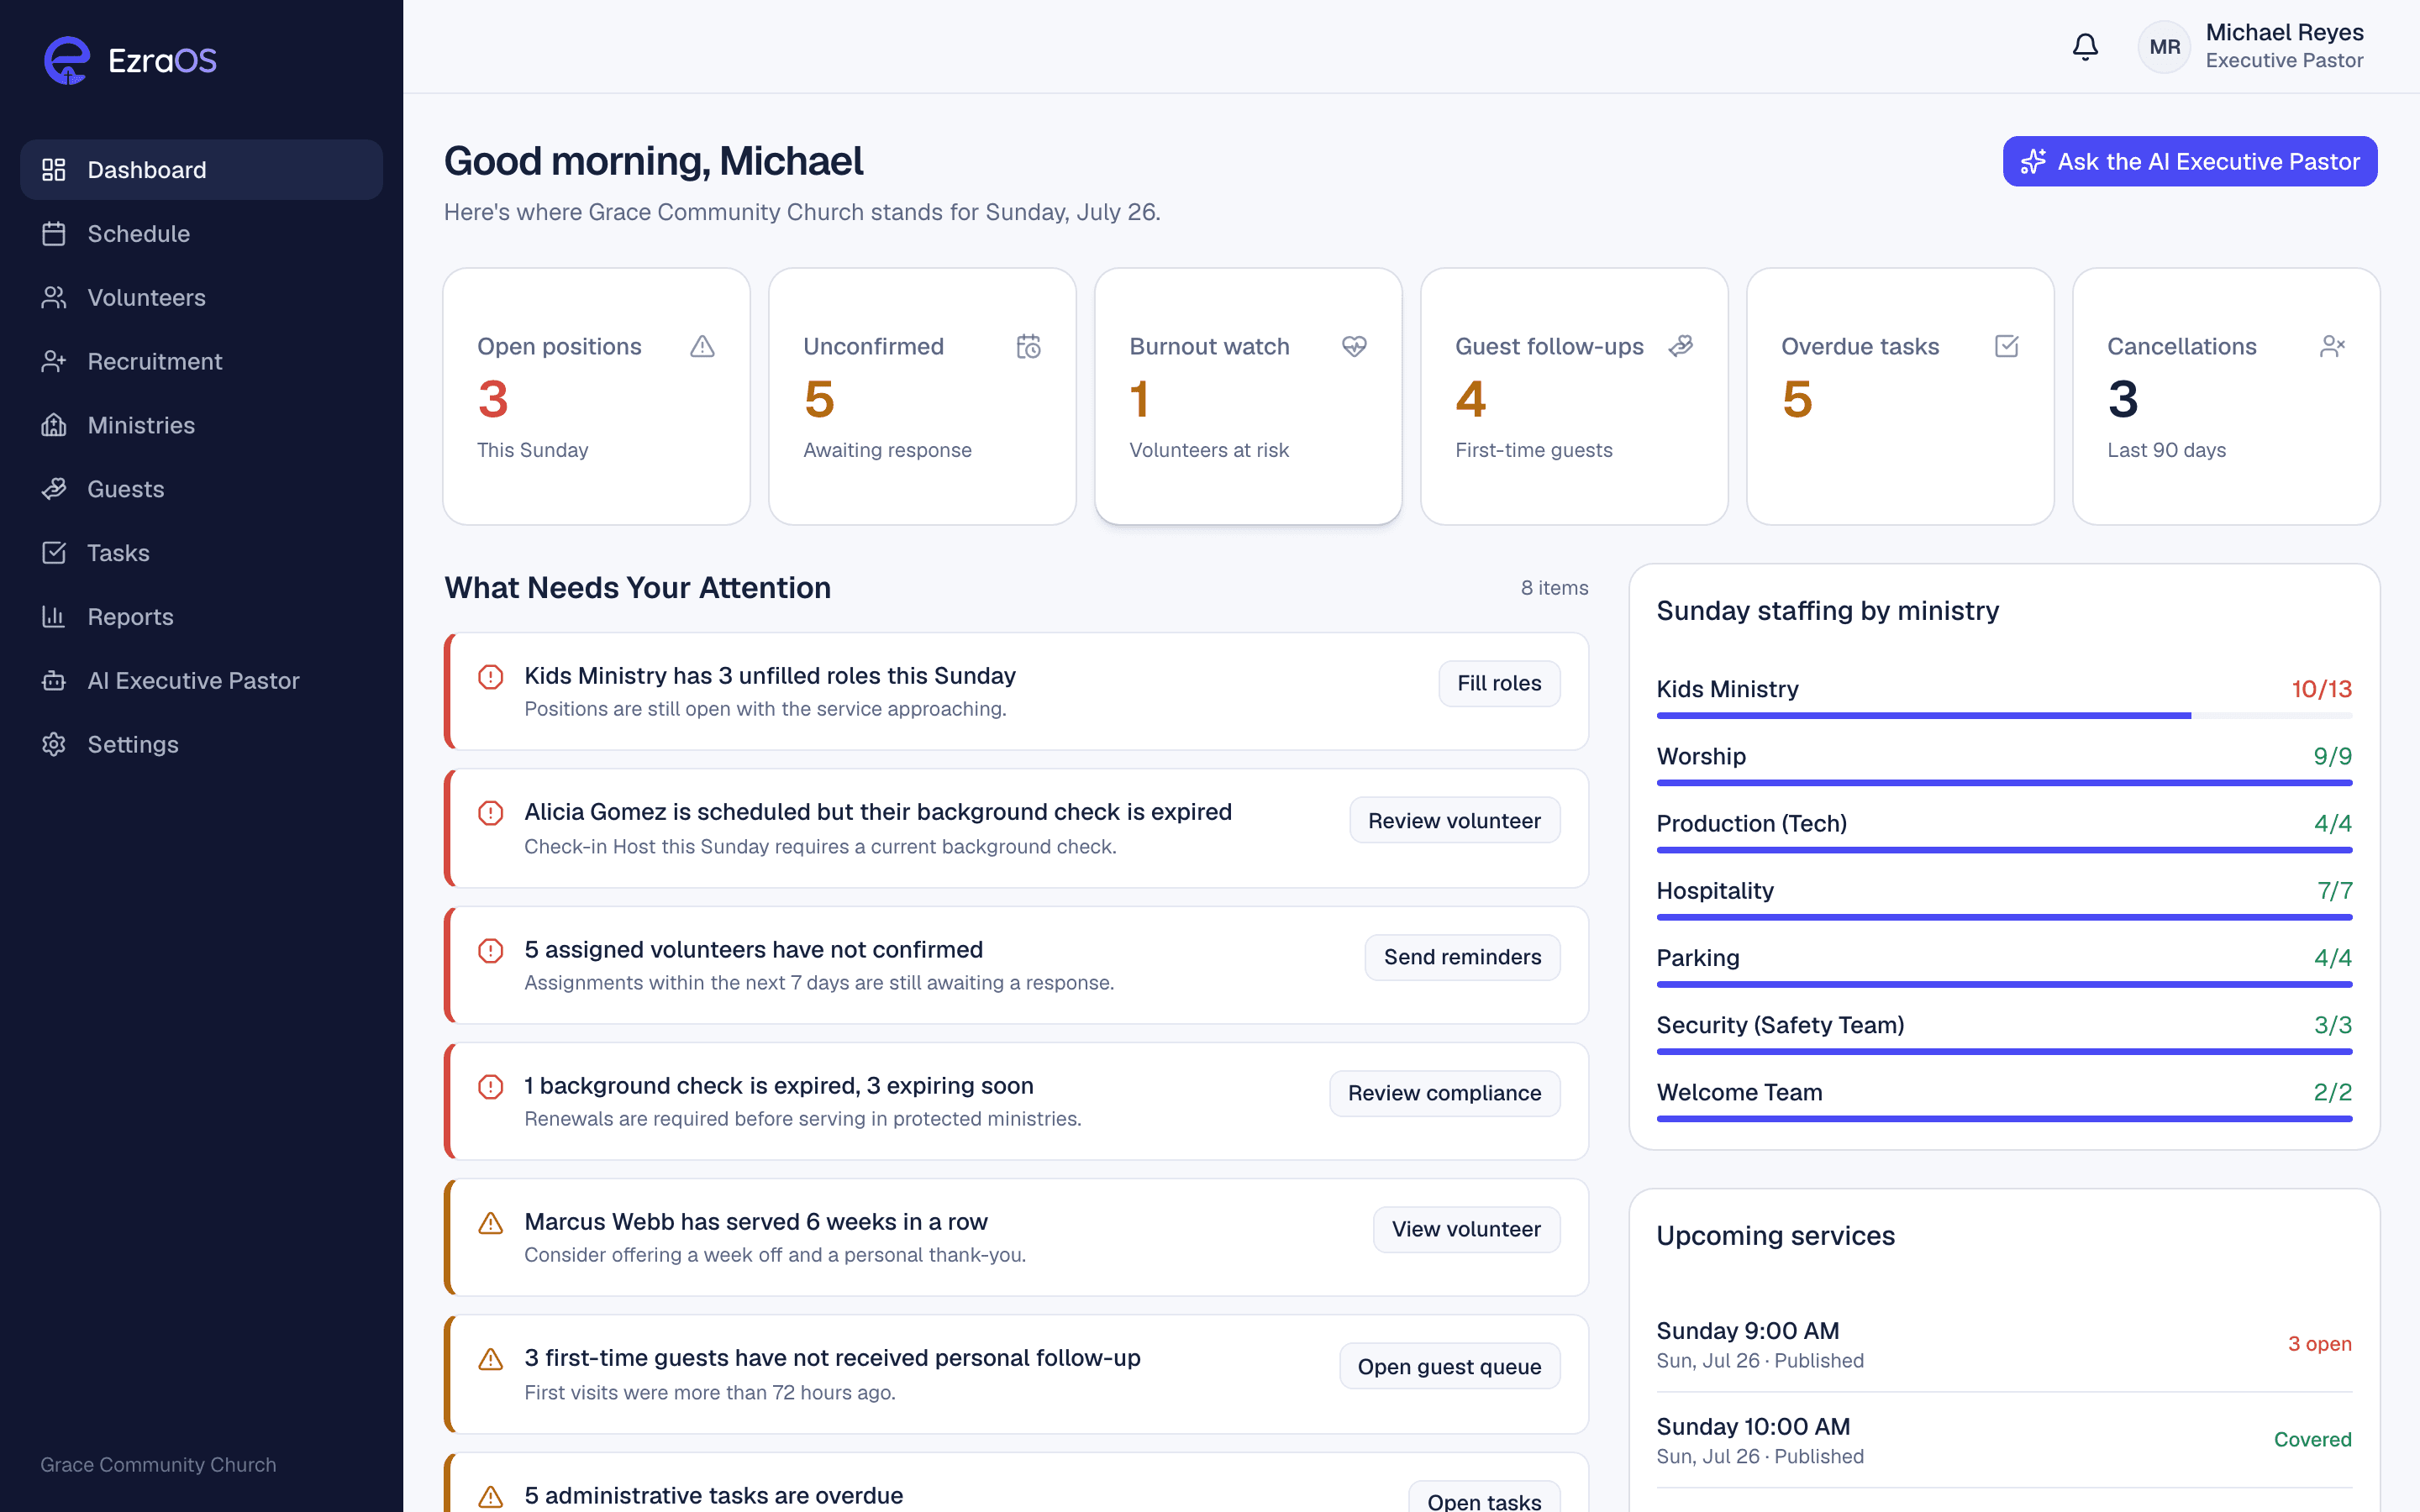The image size is (2420, 1512).
Task: Click the AI Executive Pastor robot icon
Action: (54, 681)
